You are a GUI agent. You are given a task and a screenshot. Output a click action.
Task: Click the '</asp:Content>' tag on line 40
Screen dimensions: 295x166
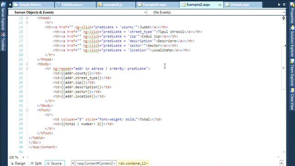tap(43, 147)
